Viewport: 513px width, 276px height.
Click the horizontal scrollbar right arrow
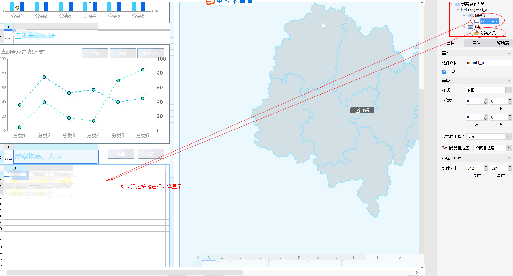417,272
